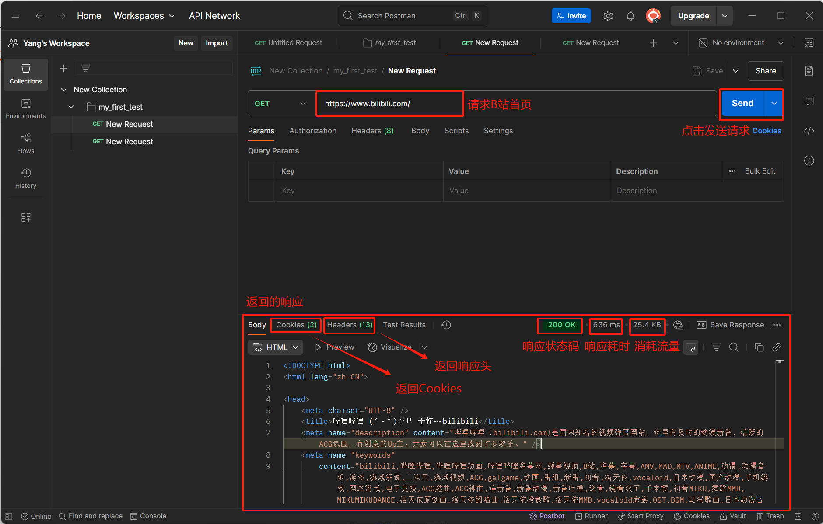
Task: Open the GET method dropdown
Action: click(281, 104)
